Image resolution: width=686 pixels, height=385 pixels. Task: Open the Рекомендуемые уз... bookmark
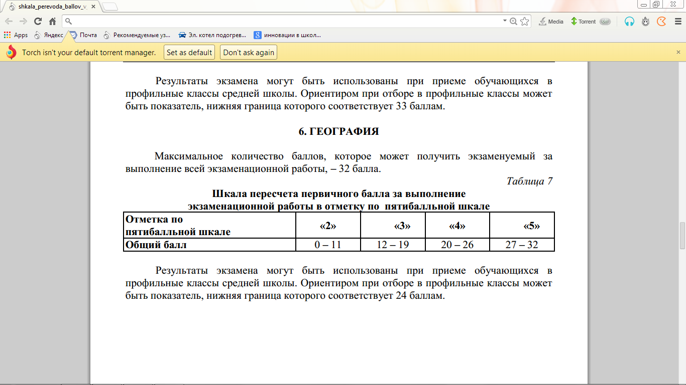[137, 35]
